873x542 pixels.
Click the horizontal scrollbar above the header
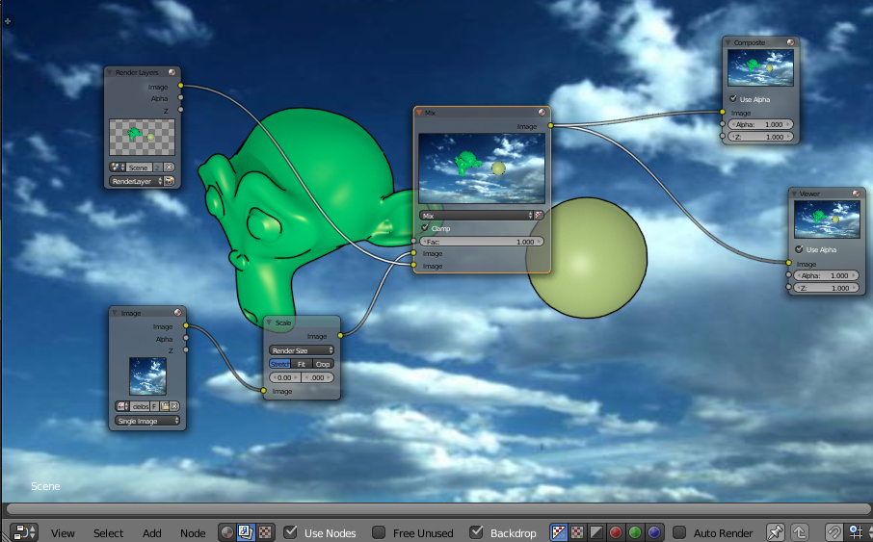pyautogui.click(x=437, y=508)
